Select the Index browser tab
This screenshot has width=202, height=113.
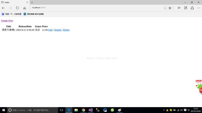point(15,2)
